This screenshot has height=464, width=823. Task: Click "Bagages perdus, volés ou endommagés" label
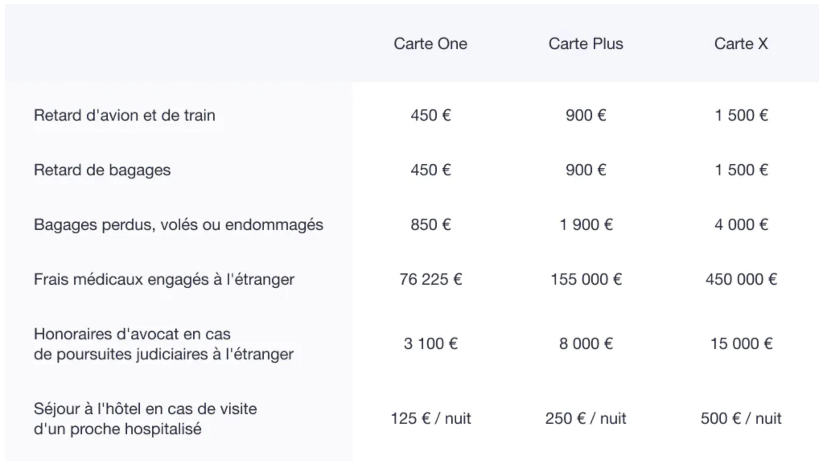pyautogui.click(x=178, y=225)
